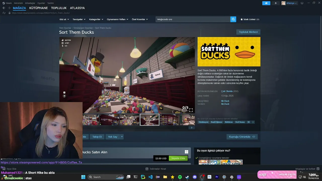Expand the Göz at dropdown

point(64,19)
